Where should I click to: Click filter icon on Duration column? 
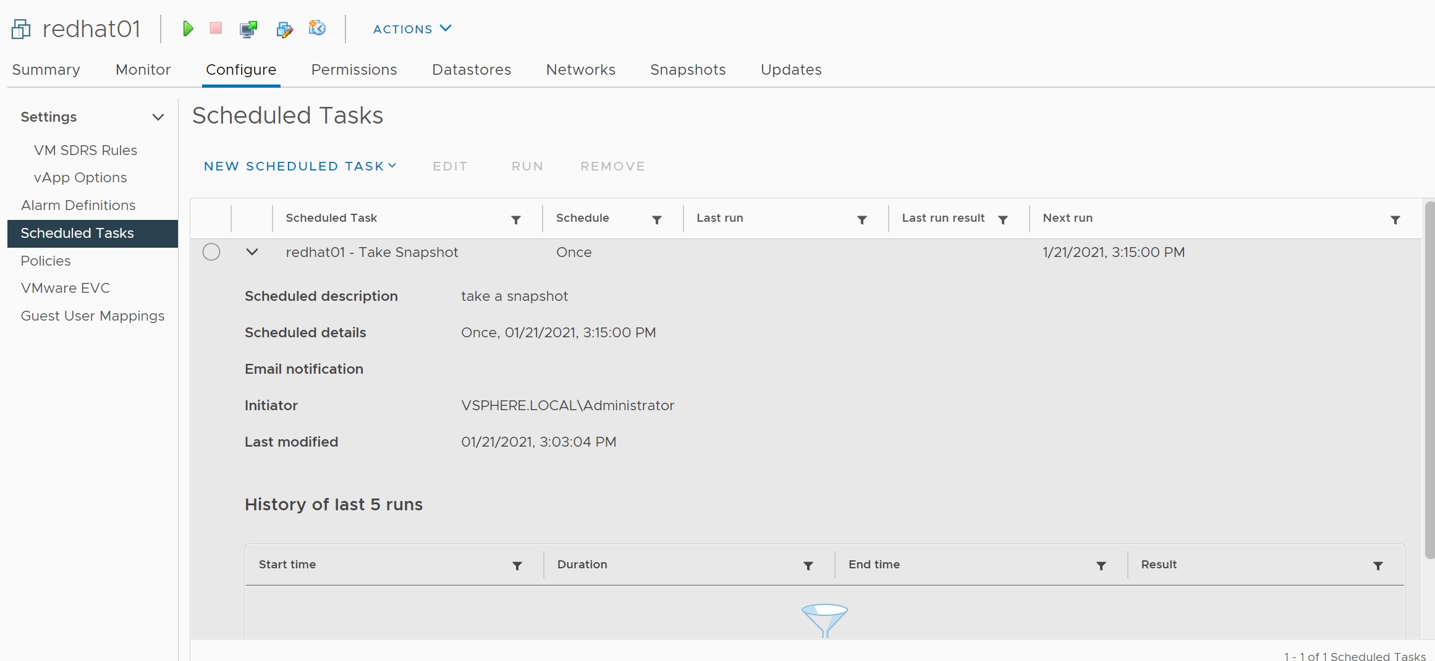click(x=808, y=566)
